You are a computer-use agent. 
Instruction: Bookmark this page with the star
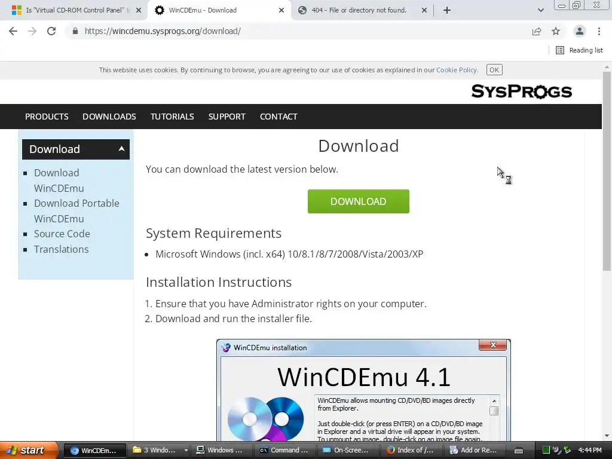click(x=556, y=31)
